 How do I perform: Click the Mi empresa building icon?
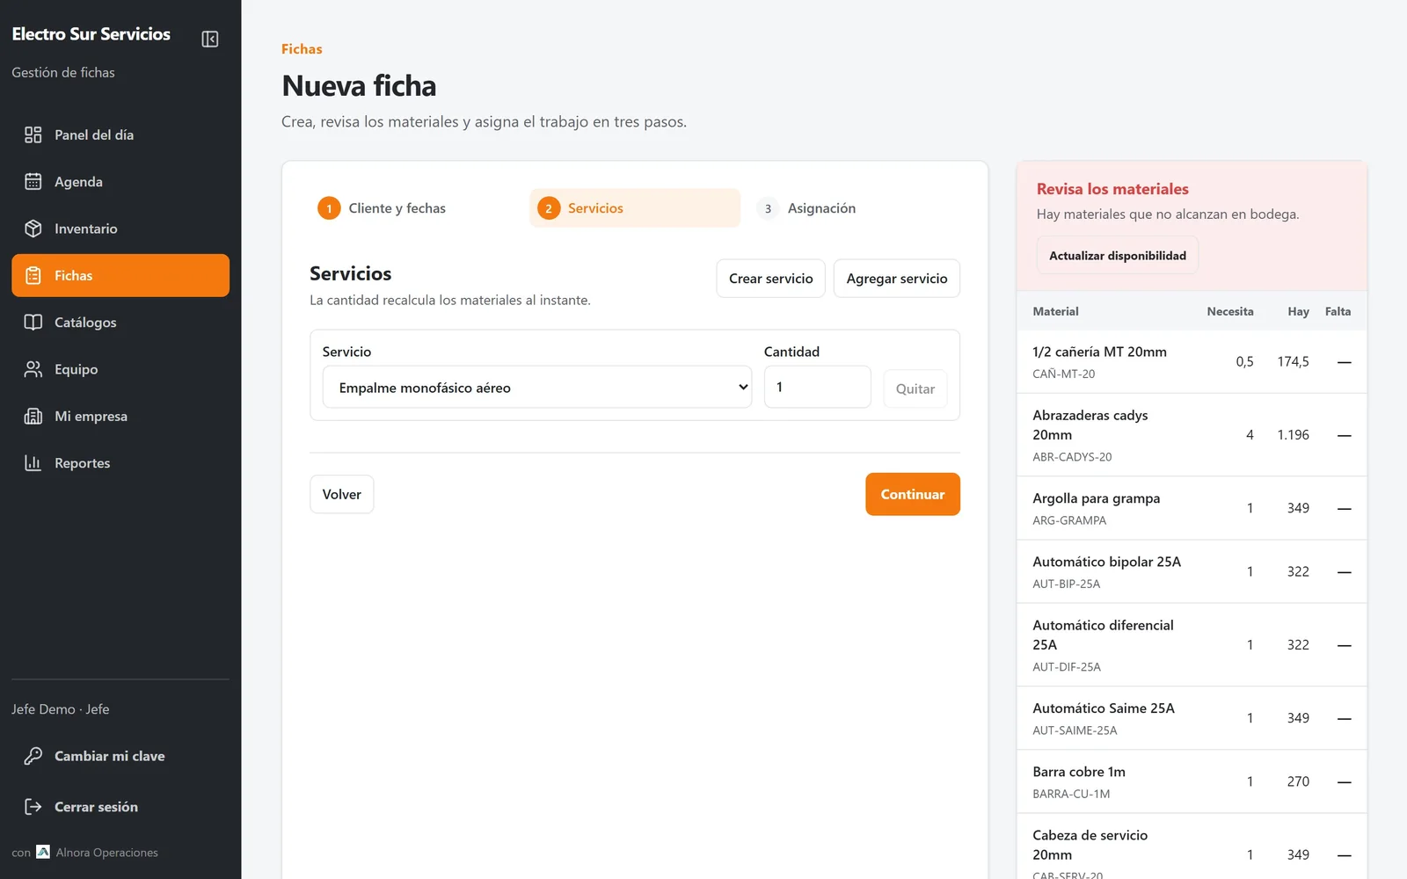tap(33, 416)
